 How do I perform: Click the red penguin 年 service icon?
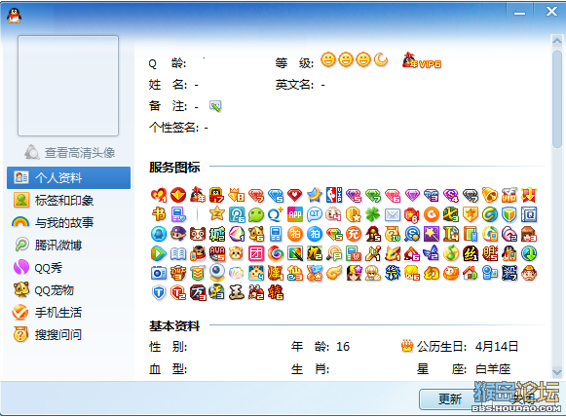coord(198,195)
